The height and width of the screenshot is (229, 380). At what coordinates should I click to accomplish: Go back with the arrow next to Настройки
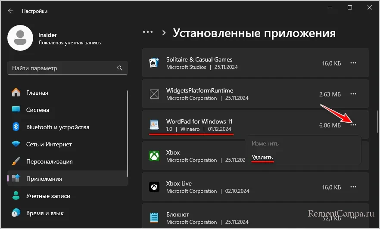10,11
